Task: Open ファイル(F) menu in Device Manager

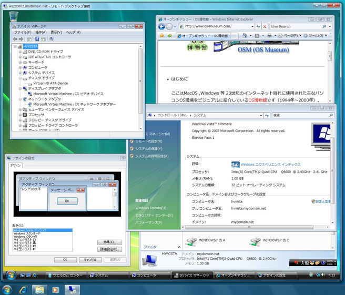Action: [23, 32]
